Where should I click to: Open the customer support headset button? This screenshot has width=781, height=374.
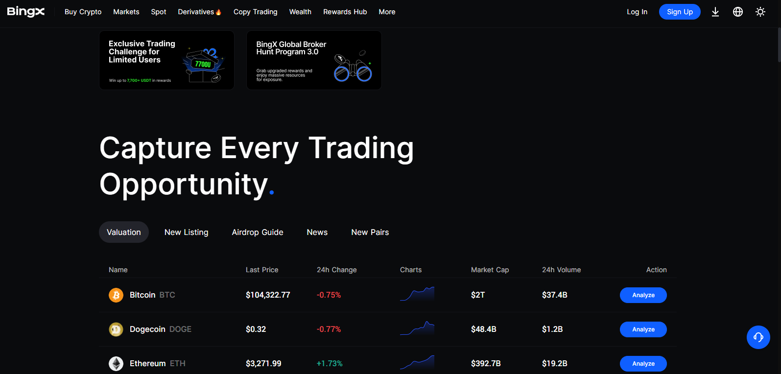click(x=758, y=337)
